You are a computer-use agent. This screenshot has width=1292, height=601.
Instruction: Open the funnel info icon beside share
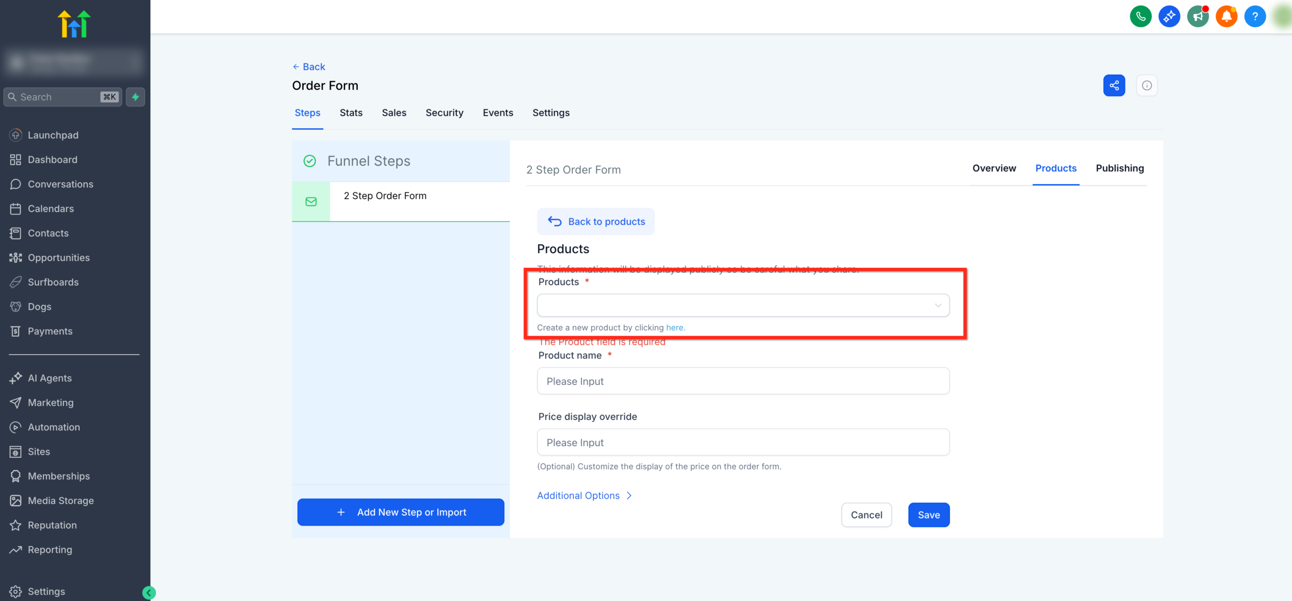1147,85
